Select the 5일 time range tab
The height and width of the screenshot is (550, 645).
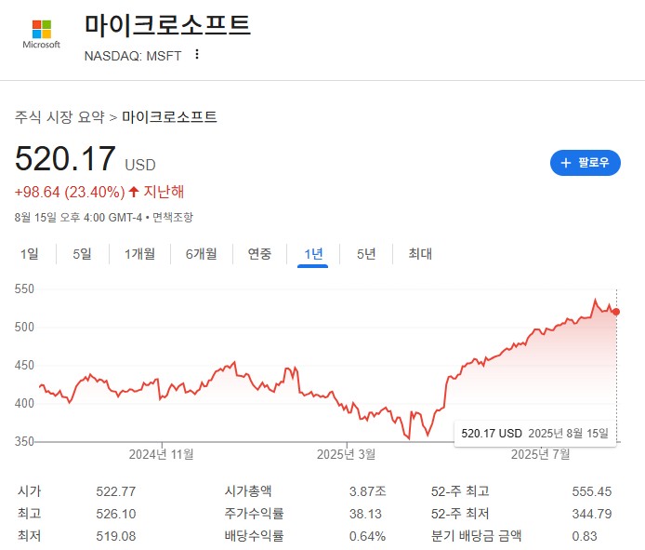pyautogui.click(x=82, y=253)
